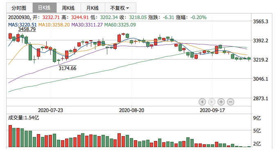Click the MA30 purple indicator label
The height and width of the screenshot is (152, 276).
(x=87, y=25)
